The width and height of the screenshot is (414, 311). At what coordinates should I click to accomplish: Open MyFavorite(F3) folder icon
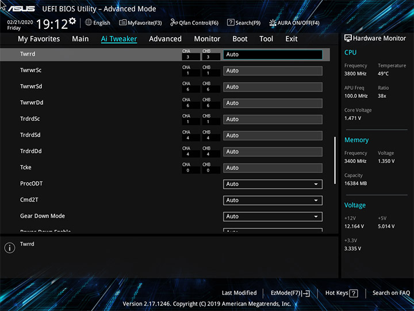coord(122,22)
